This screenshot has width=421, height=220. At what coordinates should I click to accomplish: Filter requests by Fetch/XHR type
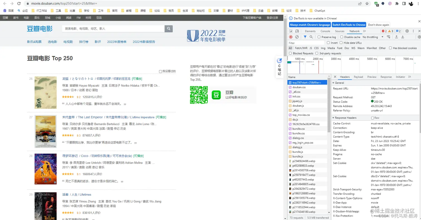coord(301,48)
